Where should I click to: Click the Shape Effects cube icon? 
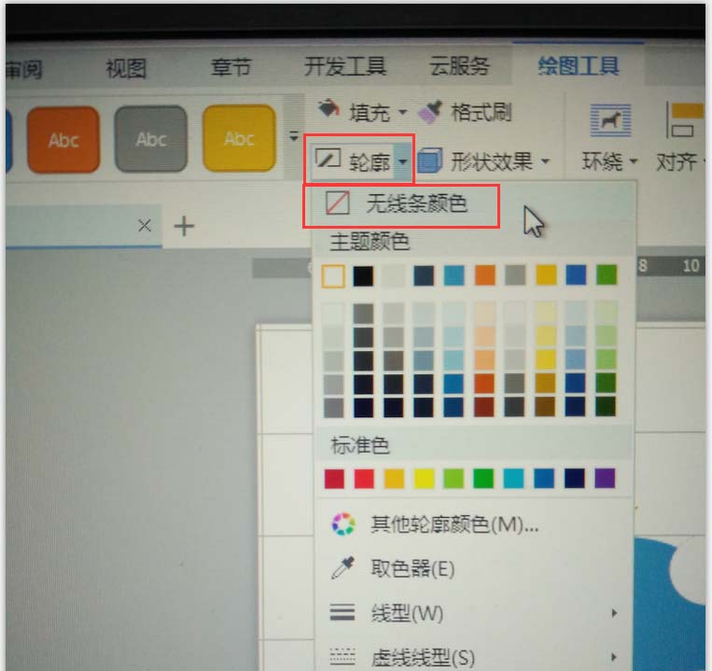[x=429, y=161]
